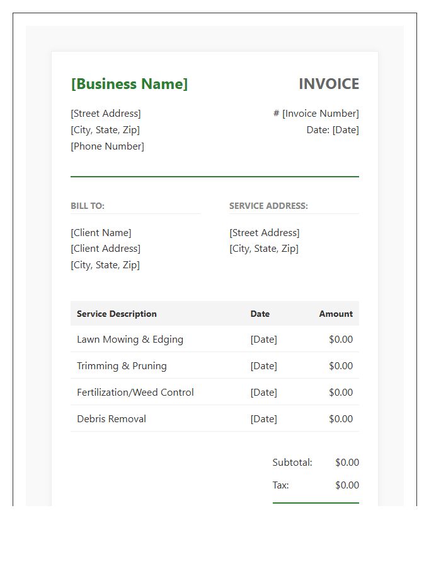441x568 pixels.
Task: Click the SERVICE ADDRESS: label
Action: (268, 206)
